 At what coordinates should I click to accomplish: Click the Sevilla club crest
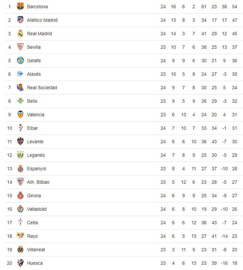(20, 47)
